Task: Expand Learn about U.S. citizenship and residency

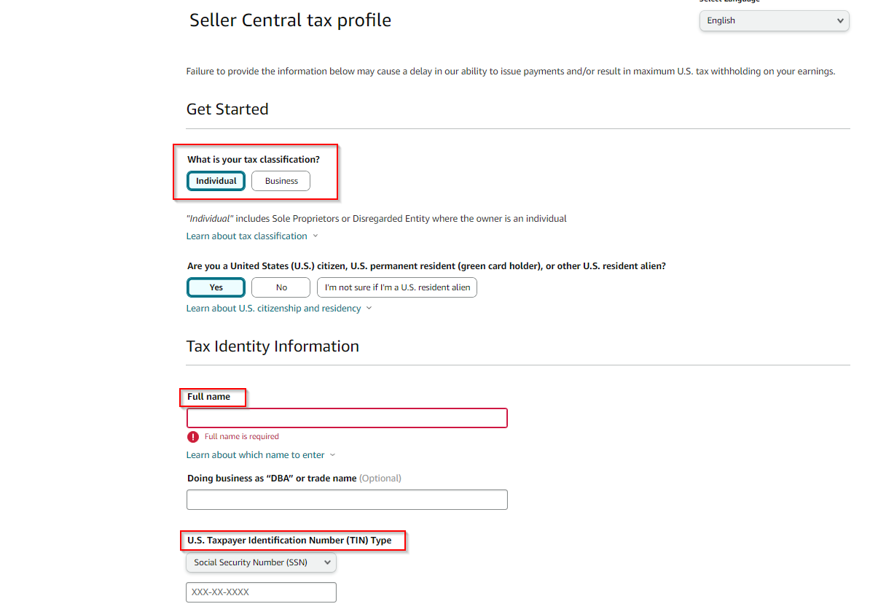Action: coord(273,309)
